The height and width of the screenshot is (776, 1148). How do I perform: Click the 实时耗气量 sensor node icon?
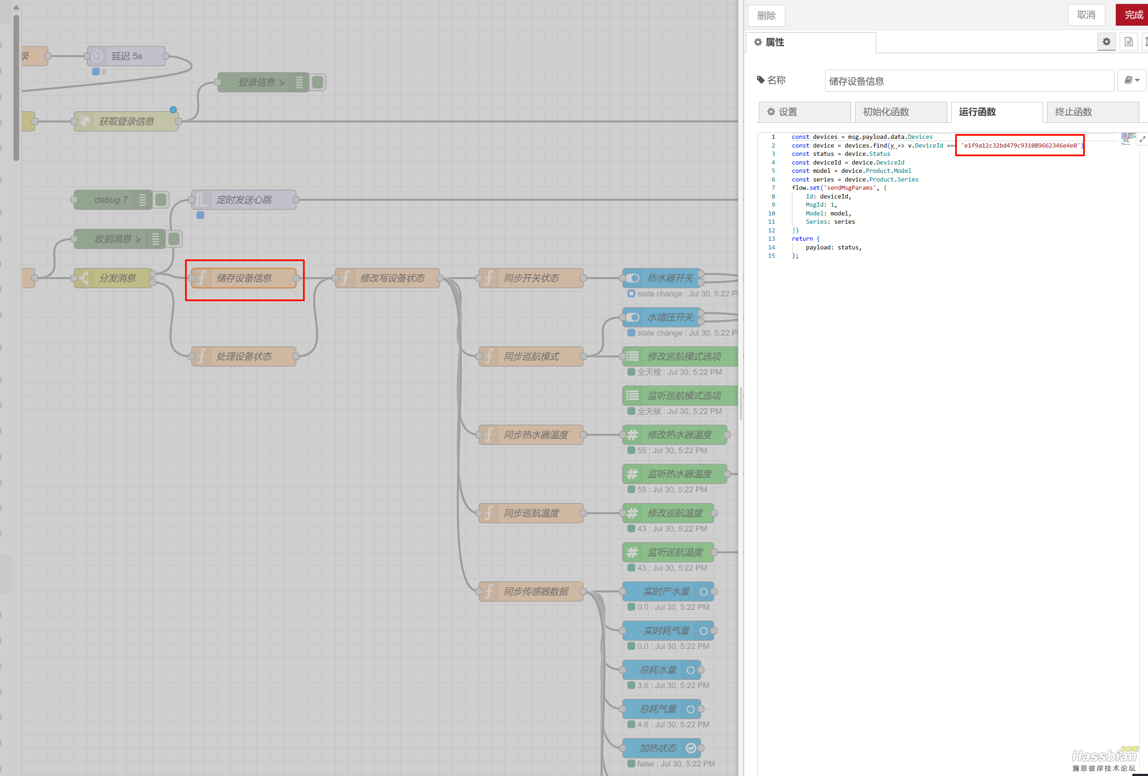(x=704, y=630)
